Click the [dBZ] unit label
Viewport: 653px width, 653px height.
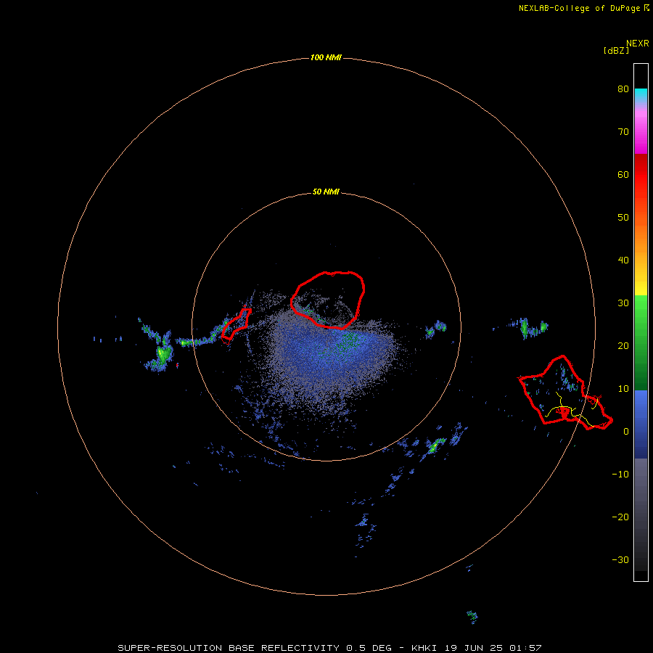[616, 51]
